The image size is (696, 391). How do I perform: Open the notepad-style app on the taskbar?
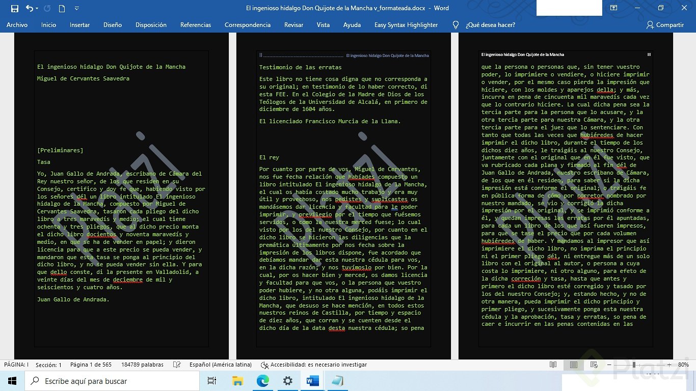pos(337,381)
